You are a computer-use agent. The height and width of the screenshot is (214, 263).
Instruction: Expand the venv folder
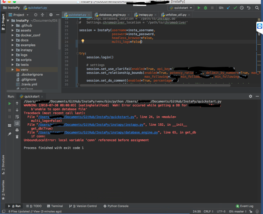pos(13,70)
